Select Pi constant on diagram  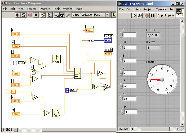click(14, 92)
